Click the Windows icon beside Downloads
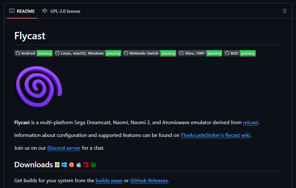The width and height of the screenshot is (296, 188). pos(64,165)
